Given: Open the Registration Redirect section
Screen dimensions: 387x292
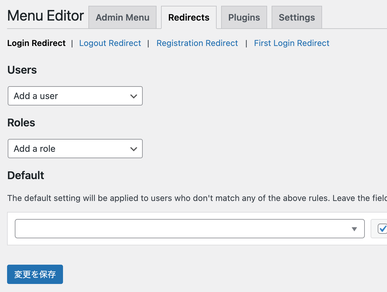Looking at the screenshot, I should tap(197, 43).
